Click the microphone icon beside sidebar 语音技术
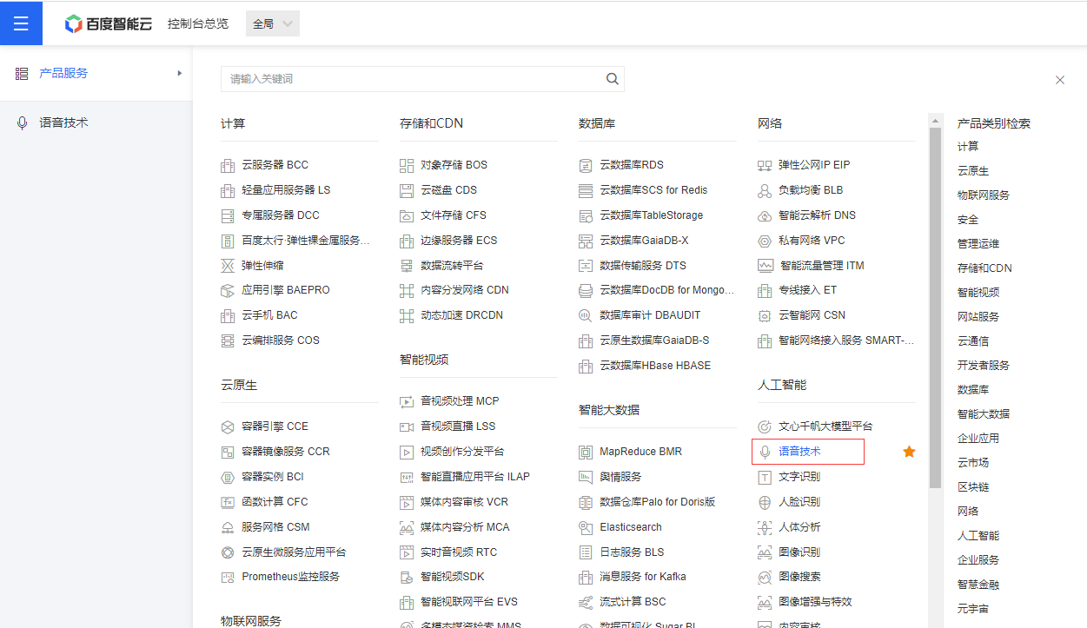1087x628 pixels. [x=22, y=123]
